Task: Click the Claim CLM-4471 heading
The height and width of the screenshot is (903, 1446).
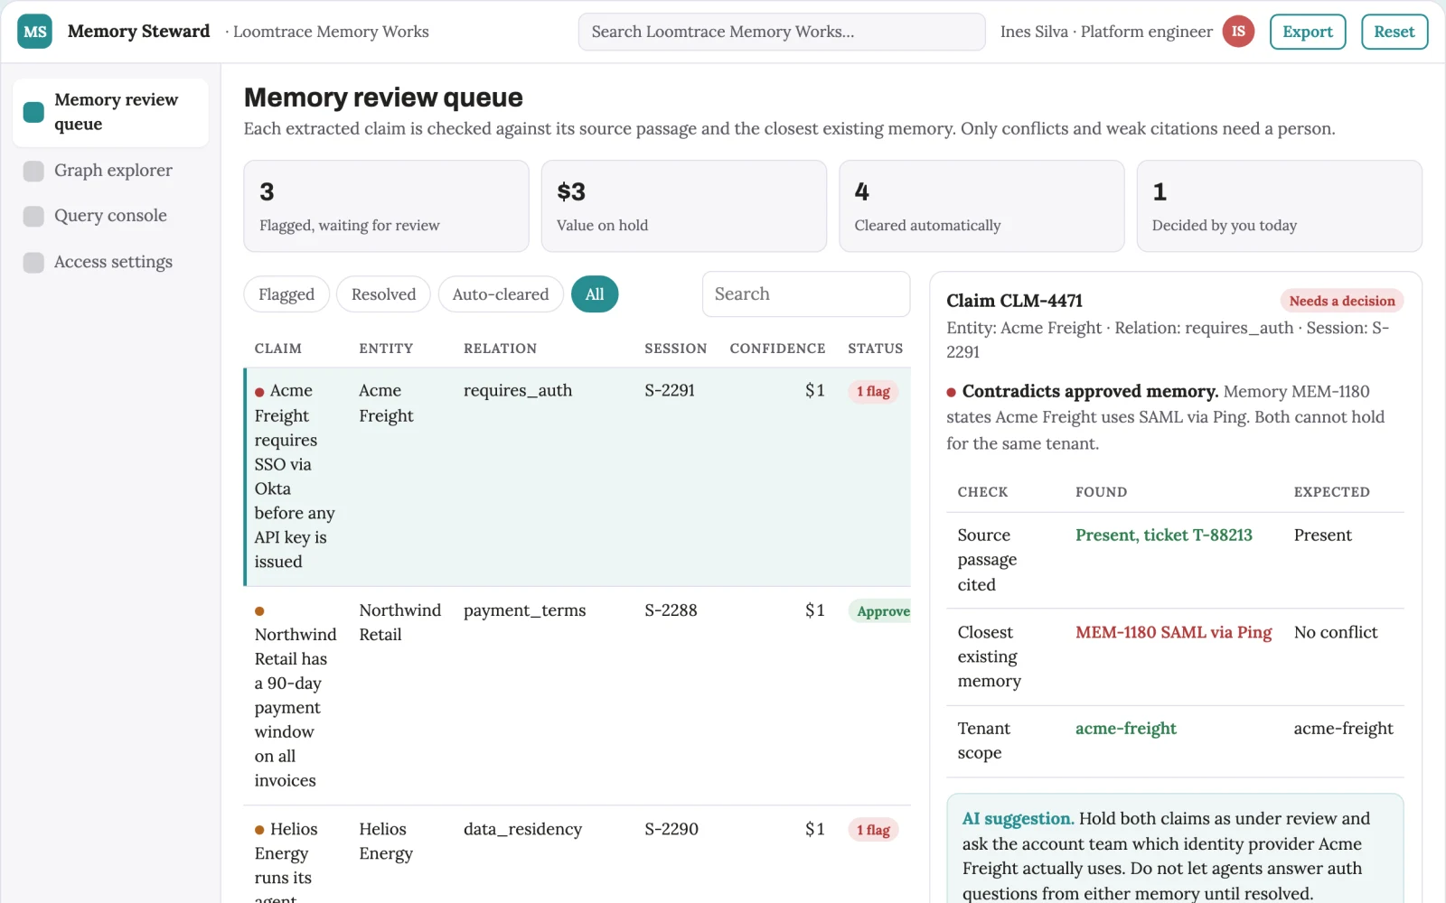Action: pyautogui.click(x=1014, y=301)
